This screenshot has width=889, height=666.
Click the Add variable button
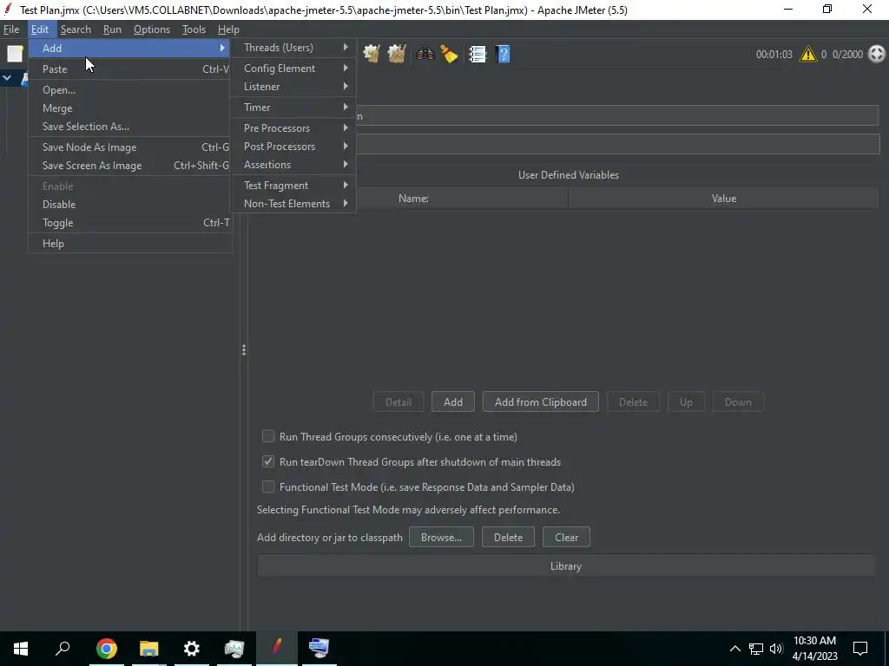[452, 402]
